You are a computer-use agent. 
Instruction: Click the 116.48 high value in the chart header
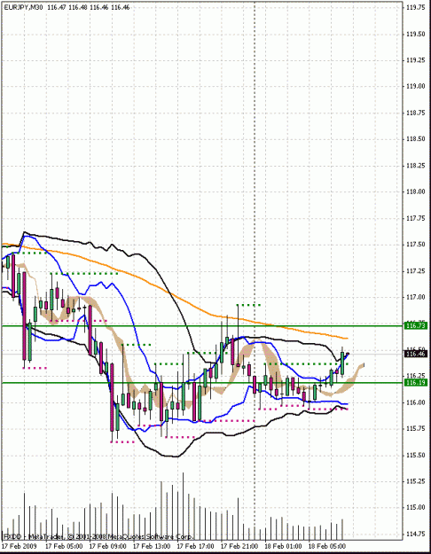(x=77, y=7)
